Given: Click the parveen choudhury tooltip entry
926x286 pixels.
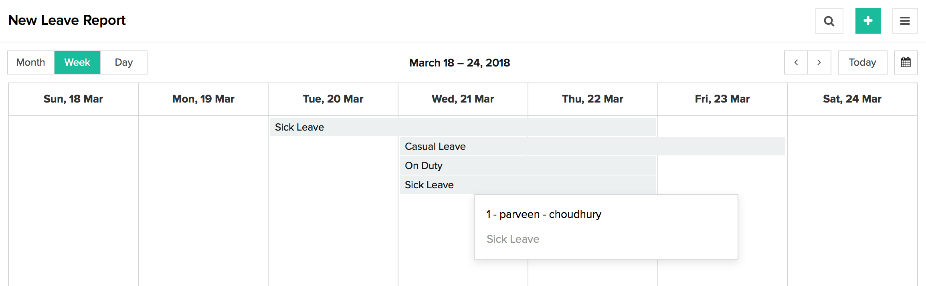Looking at the screenshot, I should coord(544,215).
